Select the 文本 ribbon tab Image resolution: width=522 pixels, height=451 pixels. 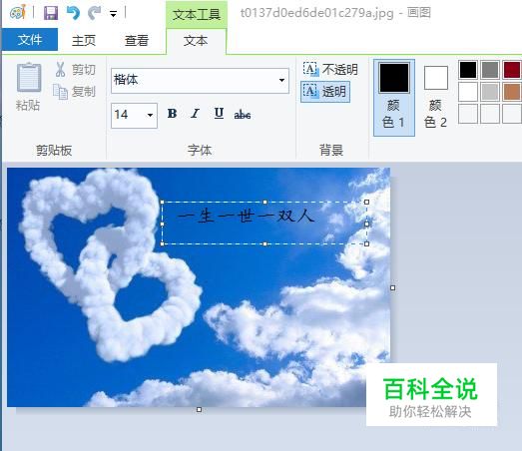pyautogui.click(x=196, y=41)
